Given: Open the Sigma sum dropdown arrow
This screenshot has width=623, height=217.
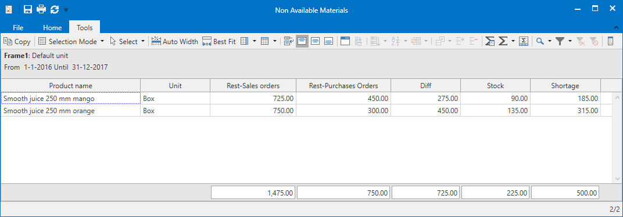Looking at the screenshot, I should tap(513, 41).
